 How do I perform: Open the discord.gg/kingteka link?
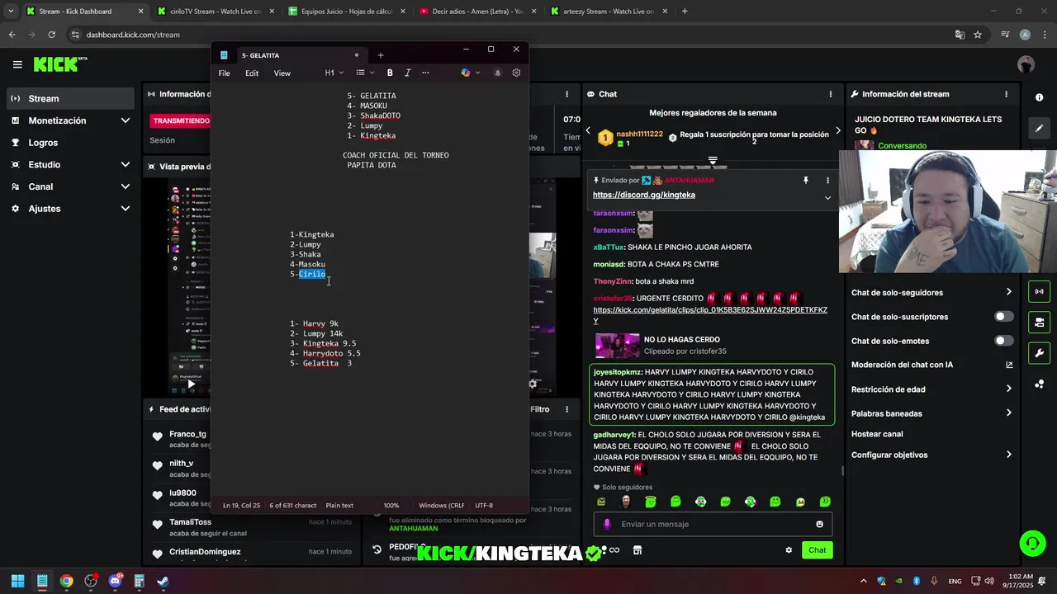click(x=644, y=195)
